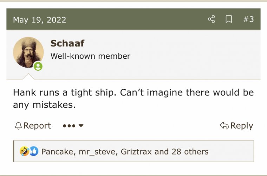The height and width of the screenshot is (176, 267).
Task: Click the bell icon beside Report
Action: [x=18, y=126]
